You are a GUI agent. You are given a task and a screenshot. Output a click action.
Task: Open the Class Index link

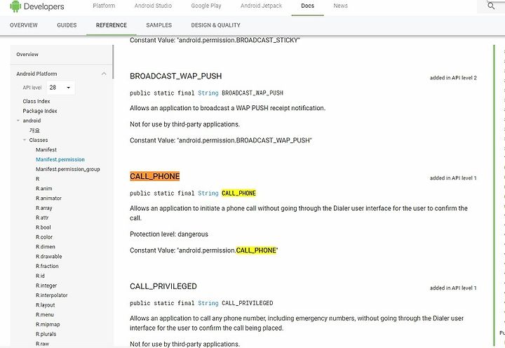(x=36, y=101)
